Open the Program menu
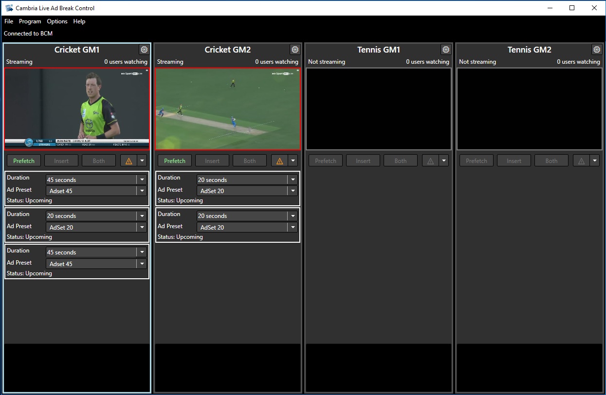 [x=30, y=21]
